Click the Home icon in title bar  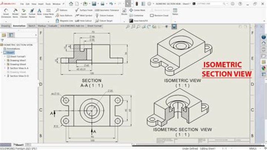[x=71, y=4]
